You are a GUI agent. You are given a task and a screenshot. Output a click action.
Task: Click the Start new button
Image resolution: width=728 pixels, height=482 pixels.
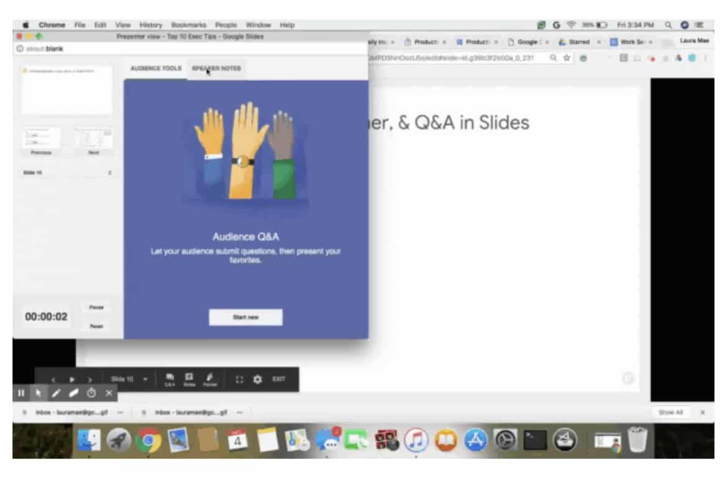click(245, 317)
